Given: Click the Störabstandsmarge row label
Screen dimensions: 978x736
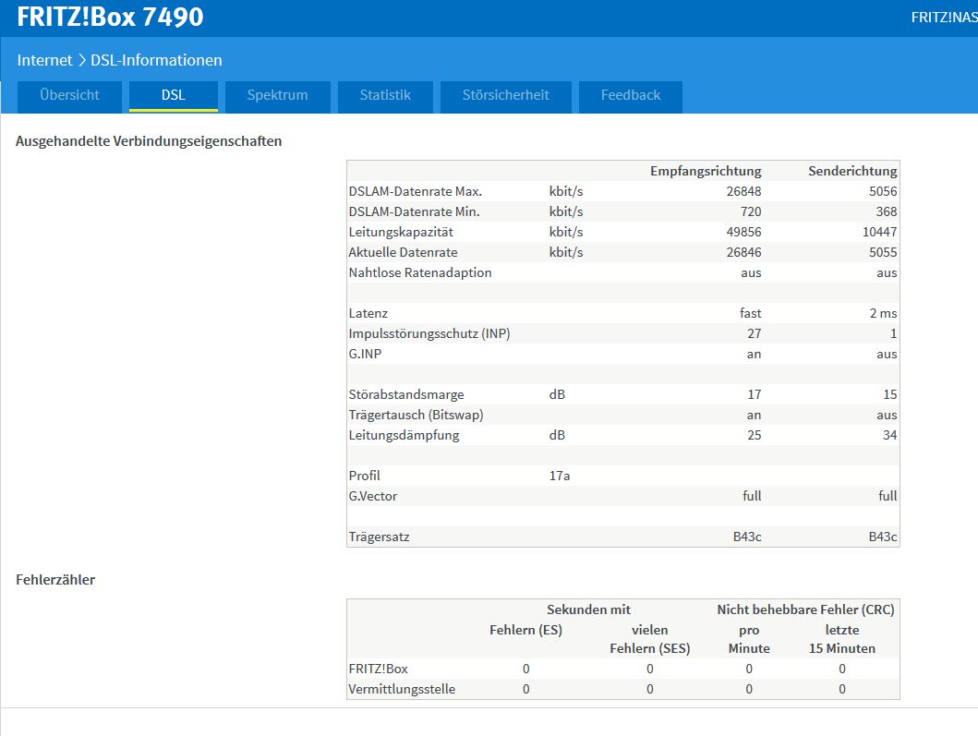Looking at the screenshot, I should coord(406,395).
